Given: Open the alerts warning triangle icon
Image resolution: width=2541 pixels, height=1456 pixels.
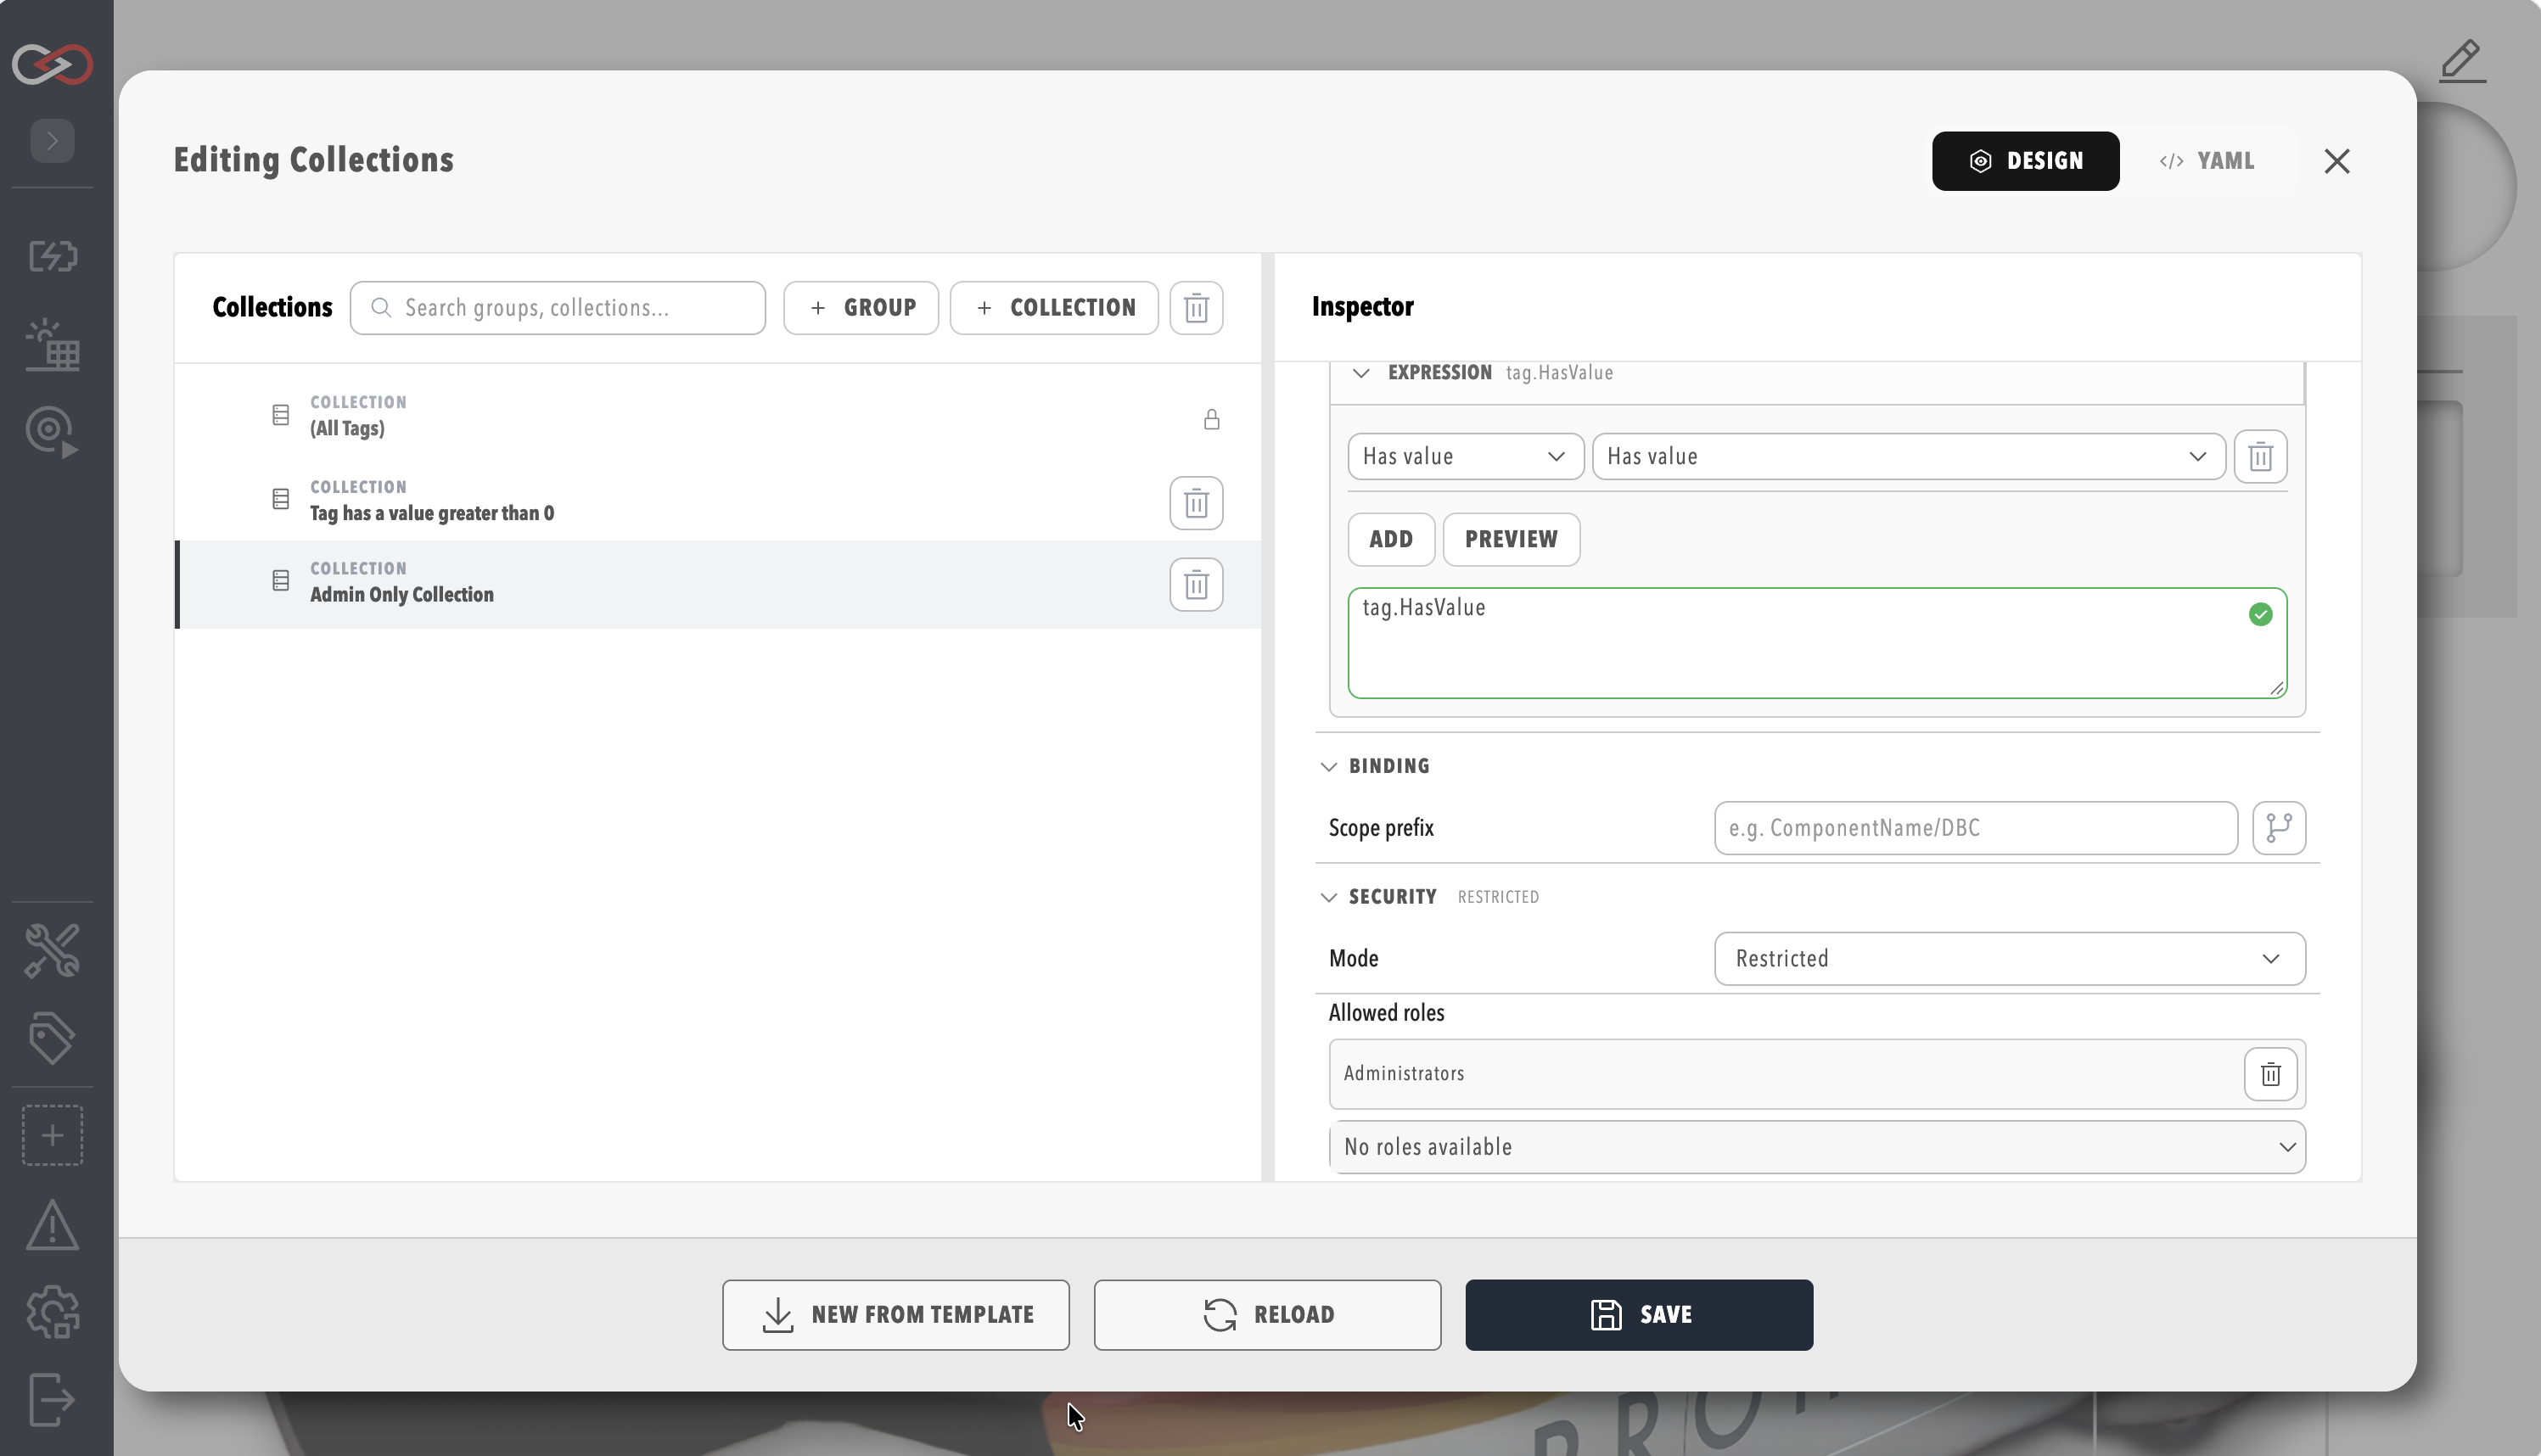Looking at the screenshot, I should [52, 1226].
